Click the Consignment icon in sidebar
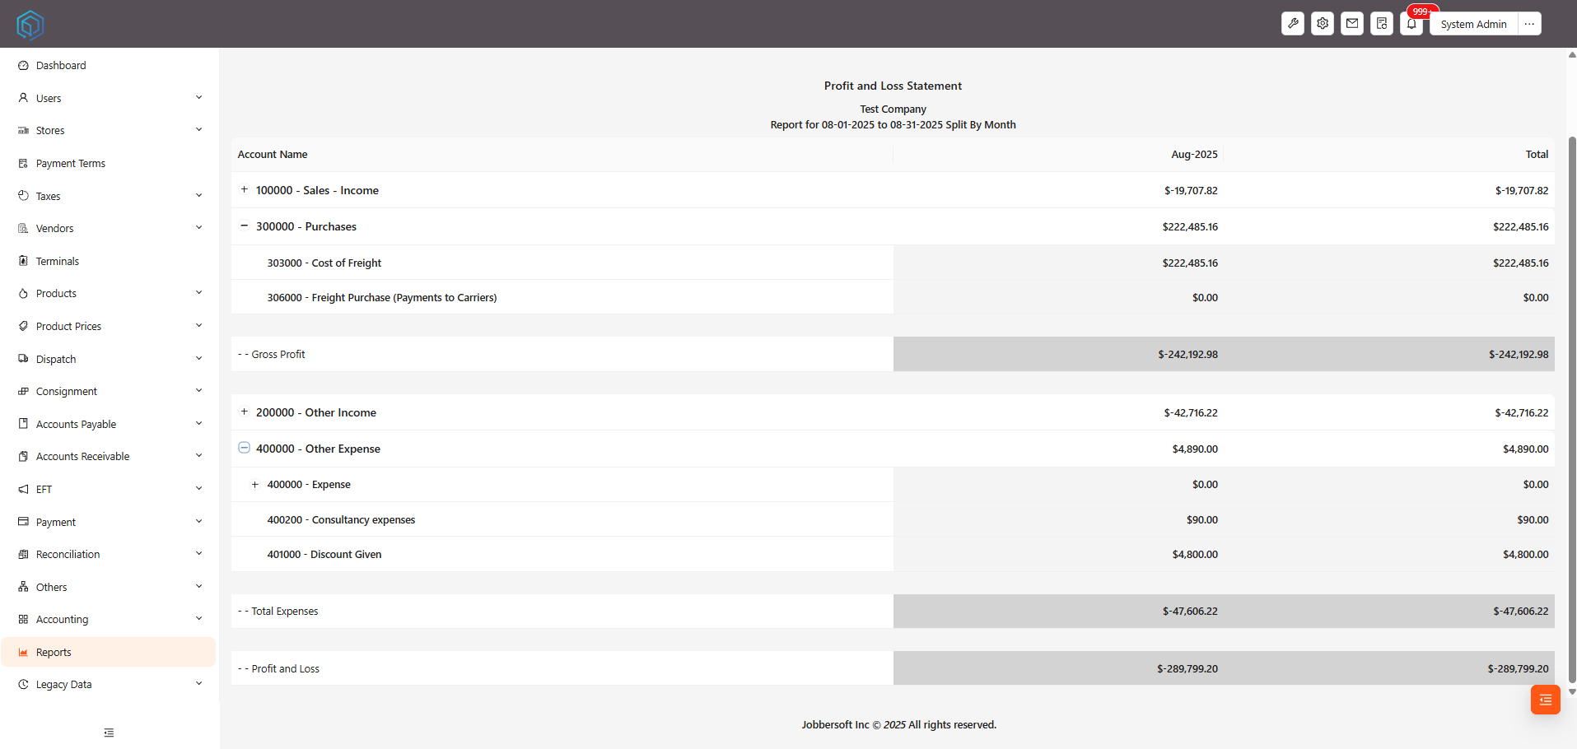 [23, 391]
